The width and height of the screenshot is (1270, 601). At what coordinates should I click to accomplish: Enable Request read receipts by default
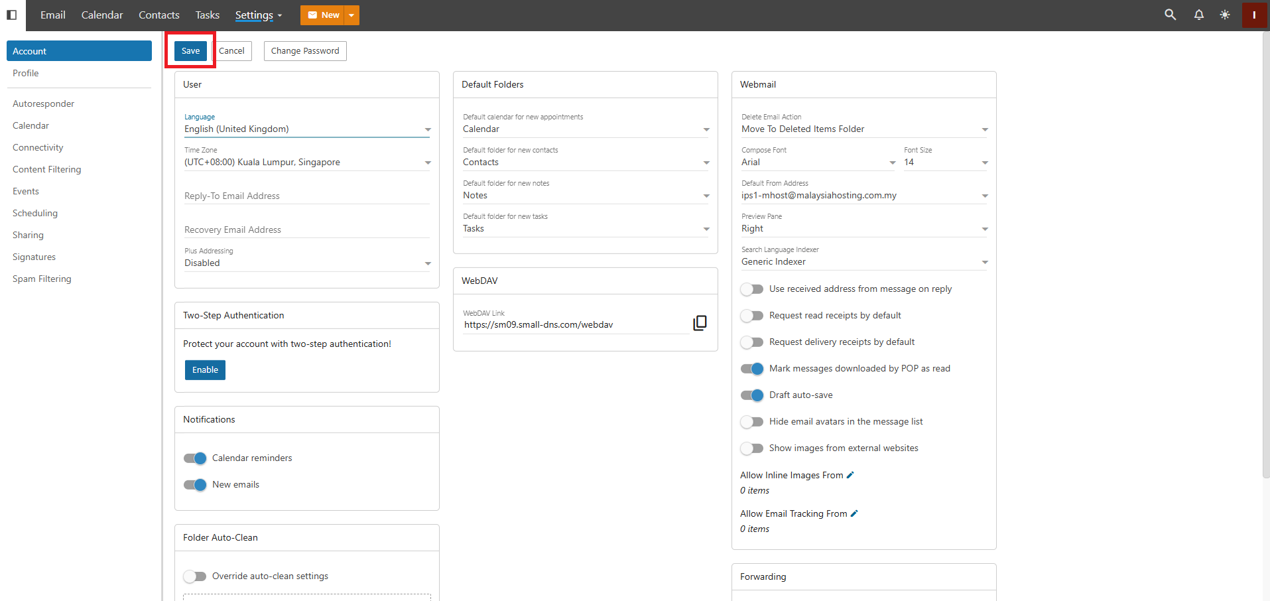tap(752, 316)
